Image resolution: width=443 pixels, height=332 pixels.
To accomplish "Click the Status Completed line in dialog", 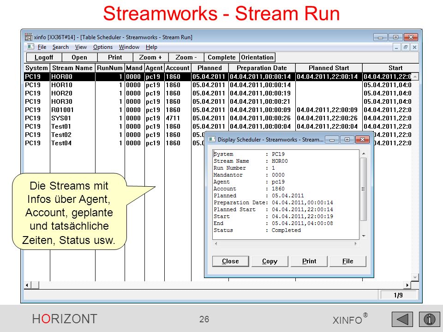I will tap(257, 230).
